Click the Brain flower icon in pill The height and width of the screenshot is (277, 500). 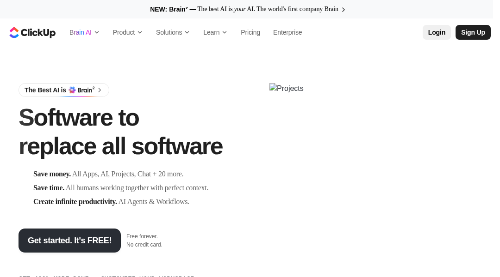click(x=72, y=90)
